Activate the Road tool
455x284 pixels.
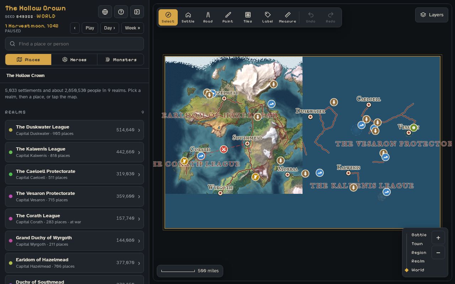pos(208,17)
